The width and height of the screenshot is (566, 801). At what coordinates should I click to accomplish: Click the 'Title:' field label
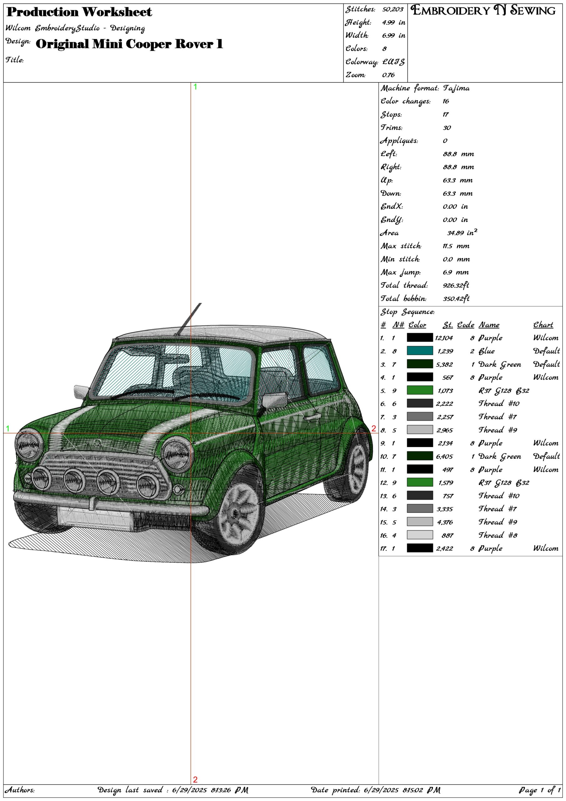(15, 60)
